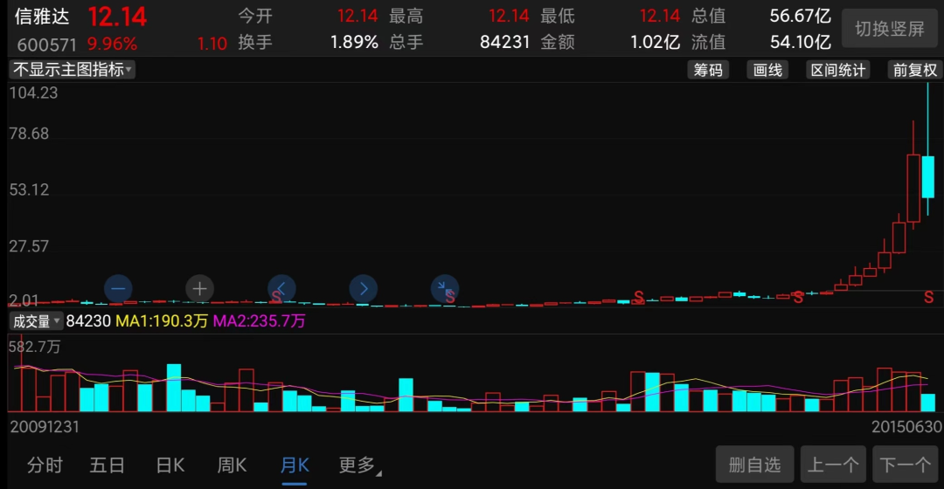The height and width of the screenshot is (489, 944).
Task: Go to previous stock with 上一个
Action: [x=833, y=465]
